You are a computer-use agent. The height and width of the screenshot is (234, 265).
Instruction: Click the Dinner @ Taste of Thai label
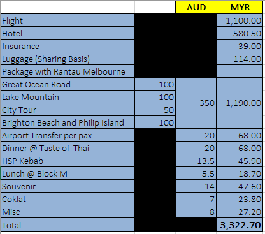[x=68, y=148]
